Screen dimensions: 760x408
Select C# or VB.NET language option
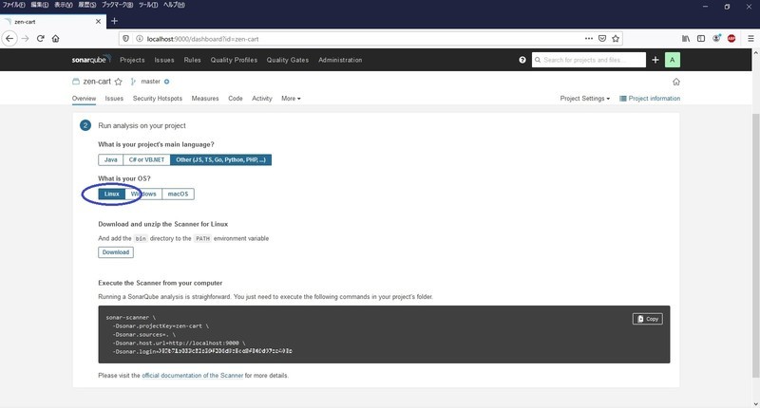click(x=146, y=159)
